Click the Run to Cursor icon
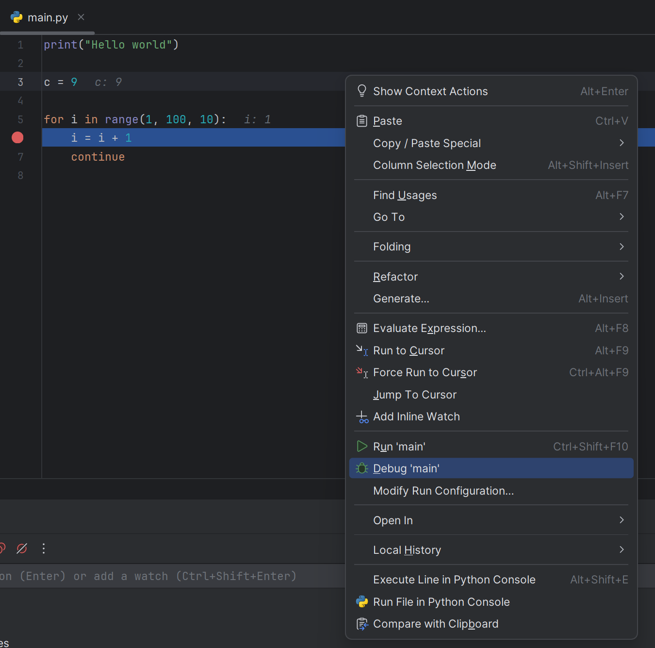This screenshot has height=648, width=655. click(362, 350)
